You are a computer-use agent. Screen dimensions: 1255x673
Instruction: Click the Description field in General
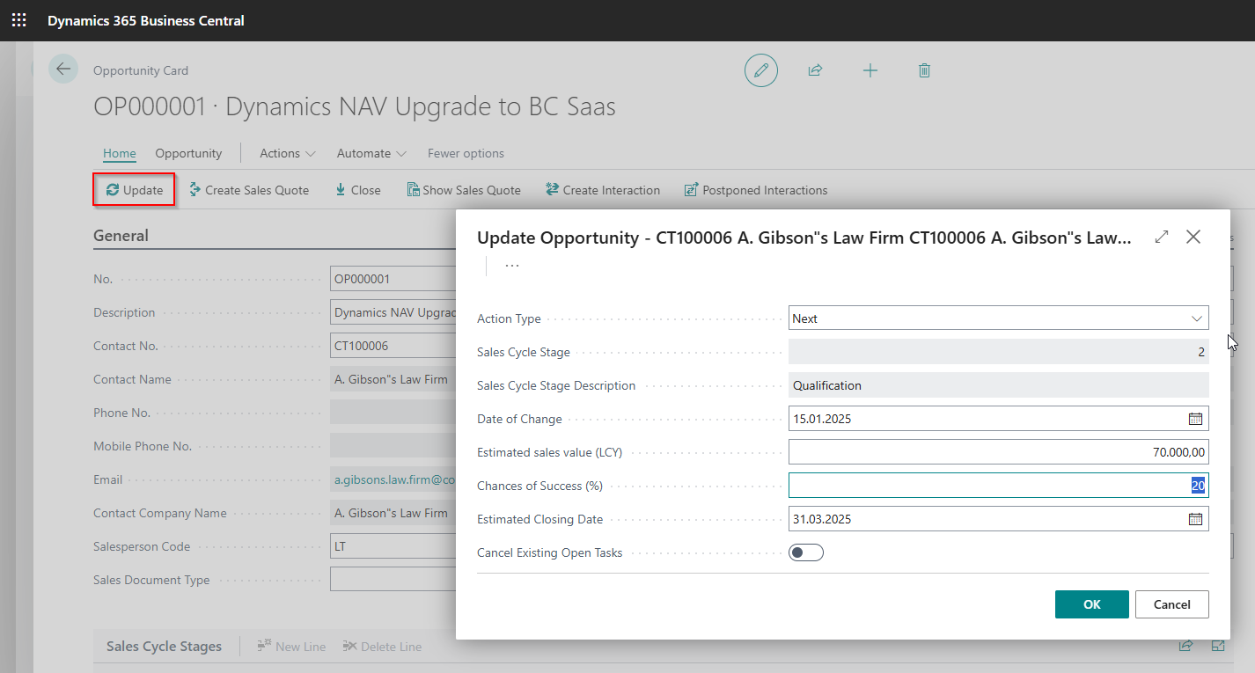tap(393, 312)
